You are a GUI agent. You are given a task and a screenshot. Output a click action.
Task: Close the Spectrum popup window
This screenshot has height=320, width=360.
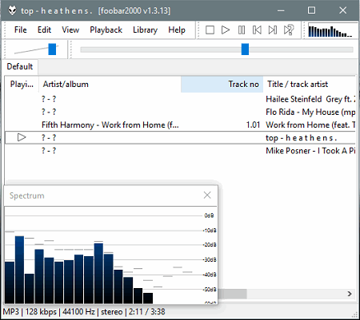tap(207, 196)
